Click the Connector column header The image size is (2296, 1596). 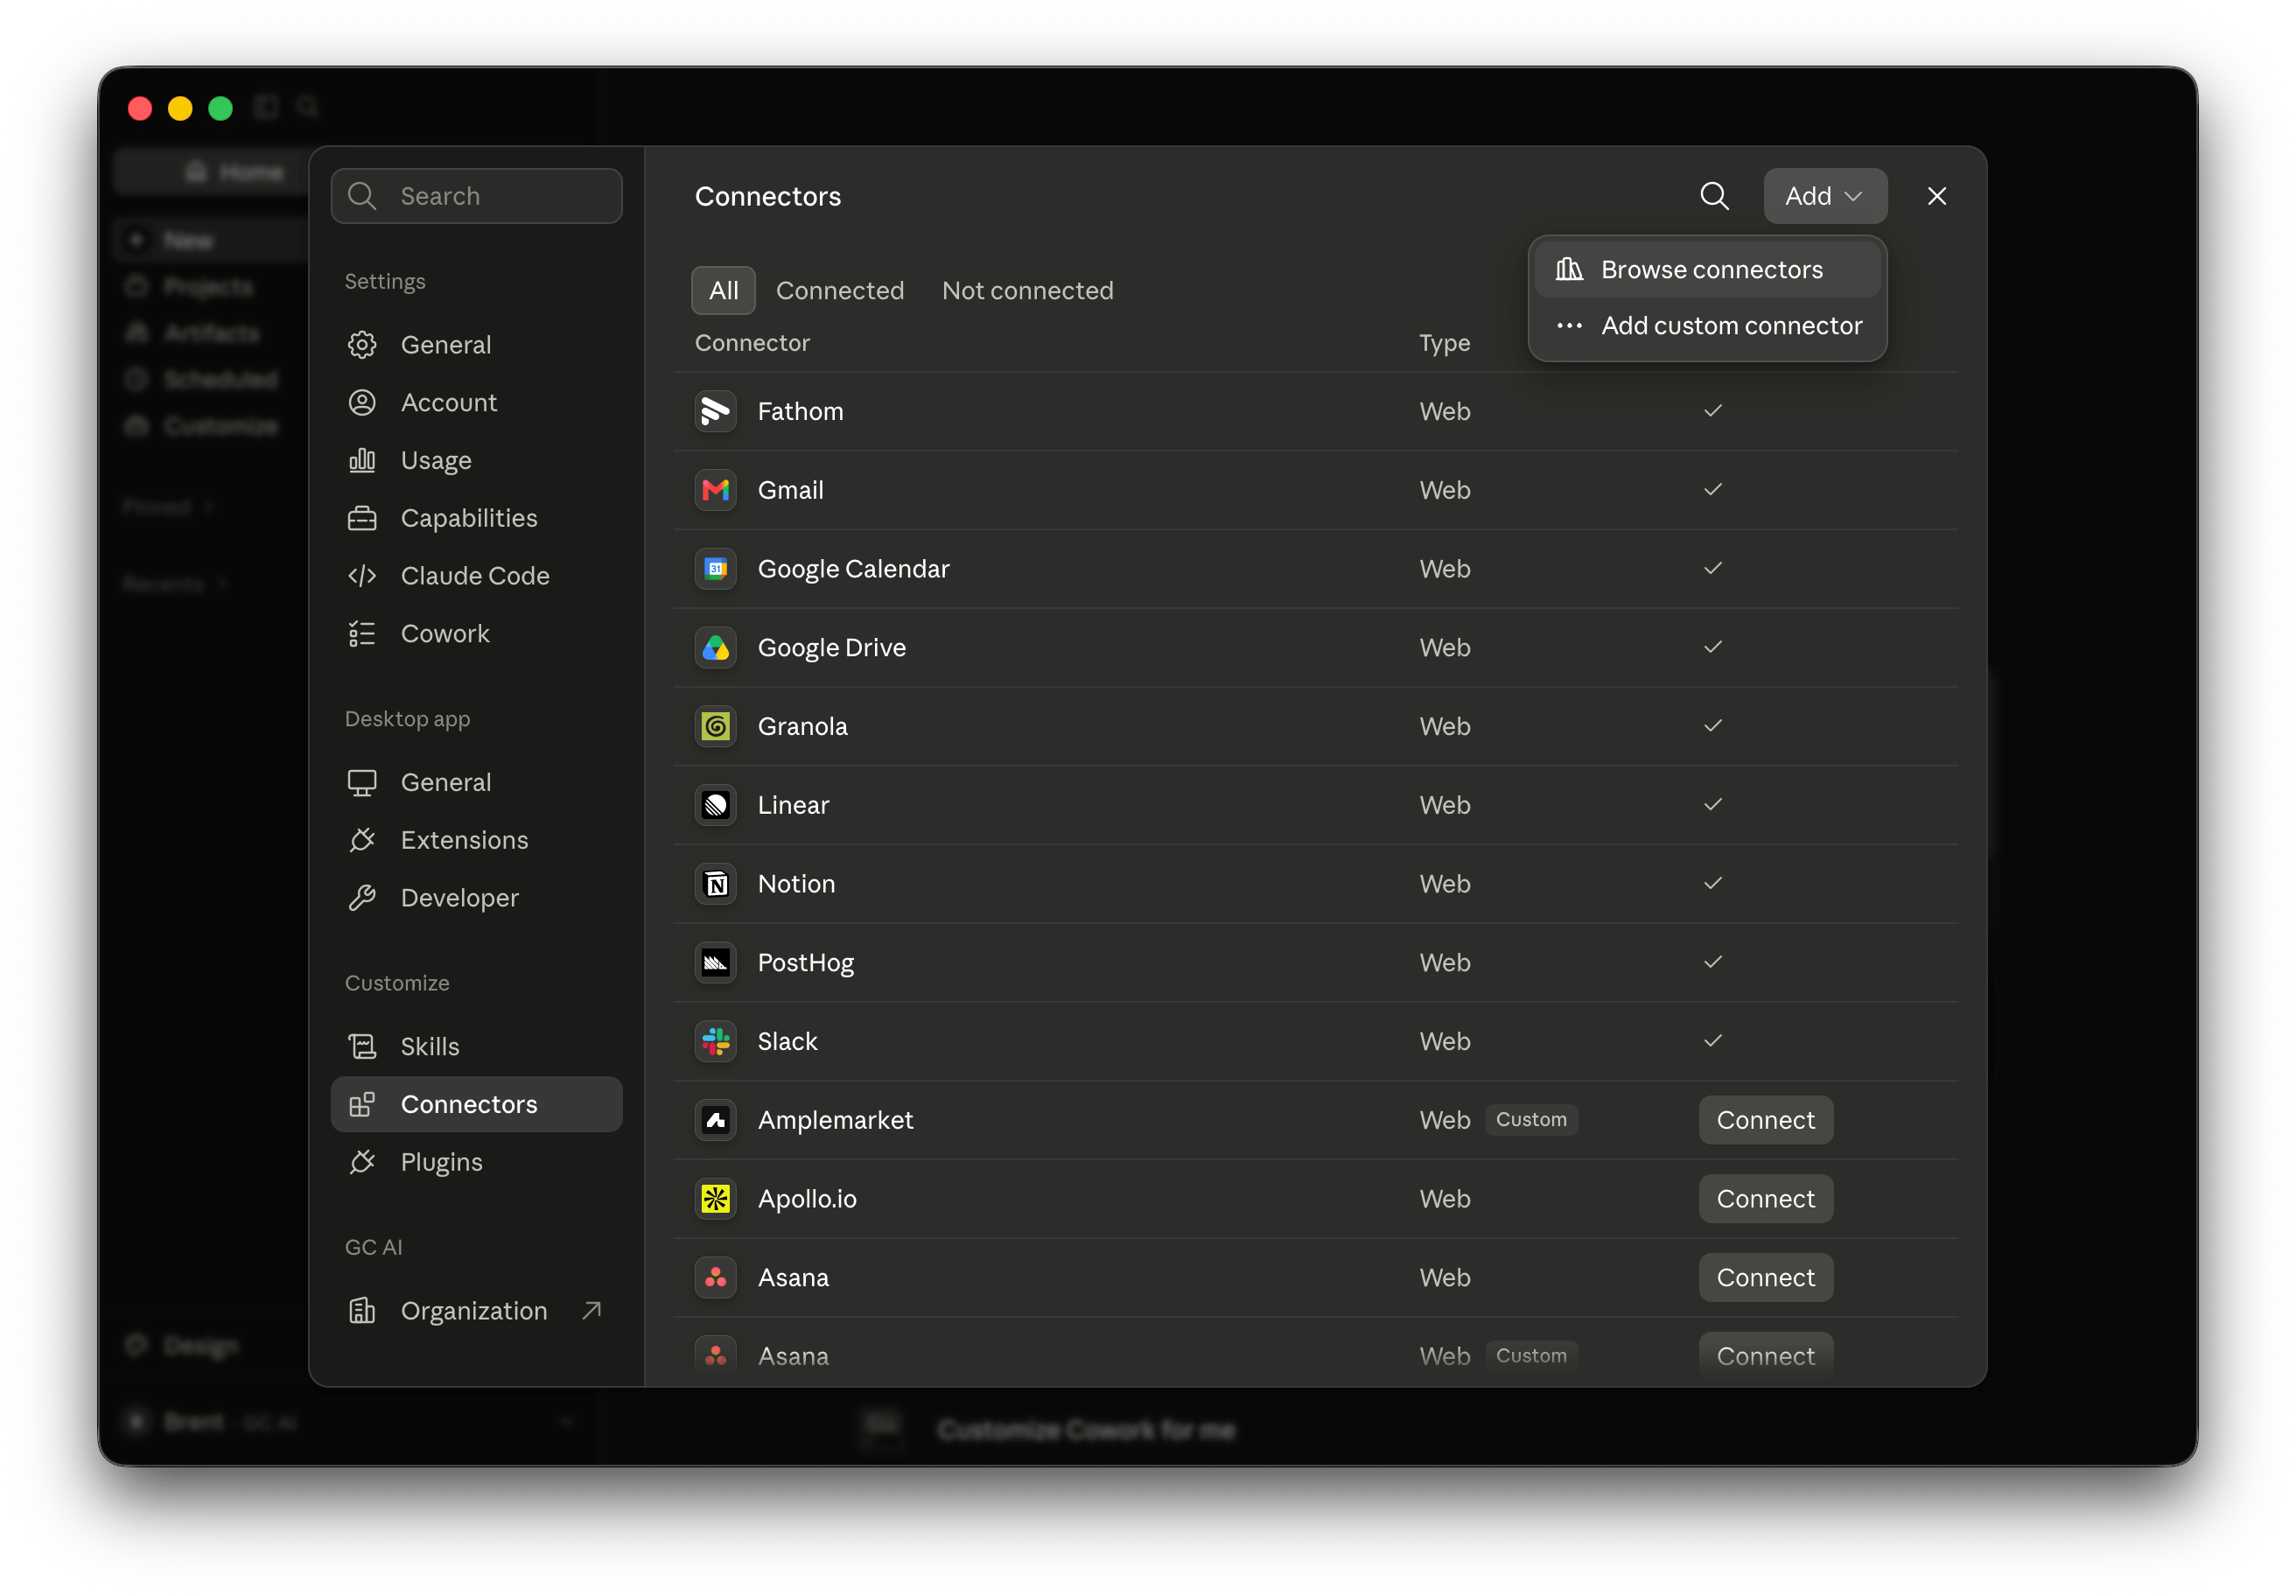click(752, 343)
